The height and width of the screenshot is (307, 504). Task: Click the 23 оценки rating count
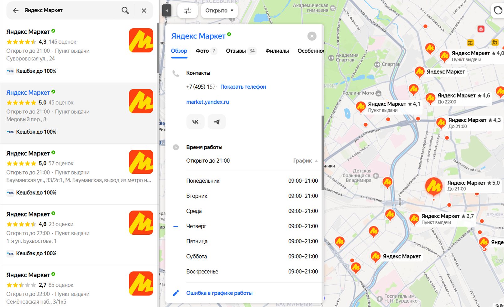[x=61, y=224]
